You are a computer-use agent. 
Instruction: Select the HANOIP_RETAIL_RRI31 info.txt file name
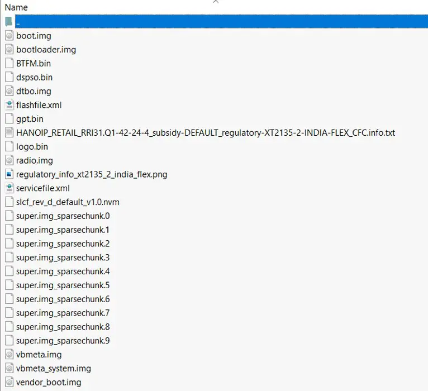(206, 133)
